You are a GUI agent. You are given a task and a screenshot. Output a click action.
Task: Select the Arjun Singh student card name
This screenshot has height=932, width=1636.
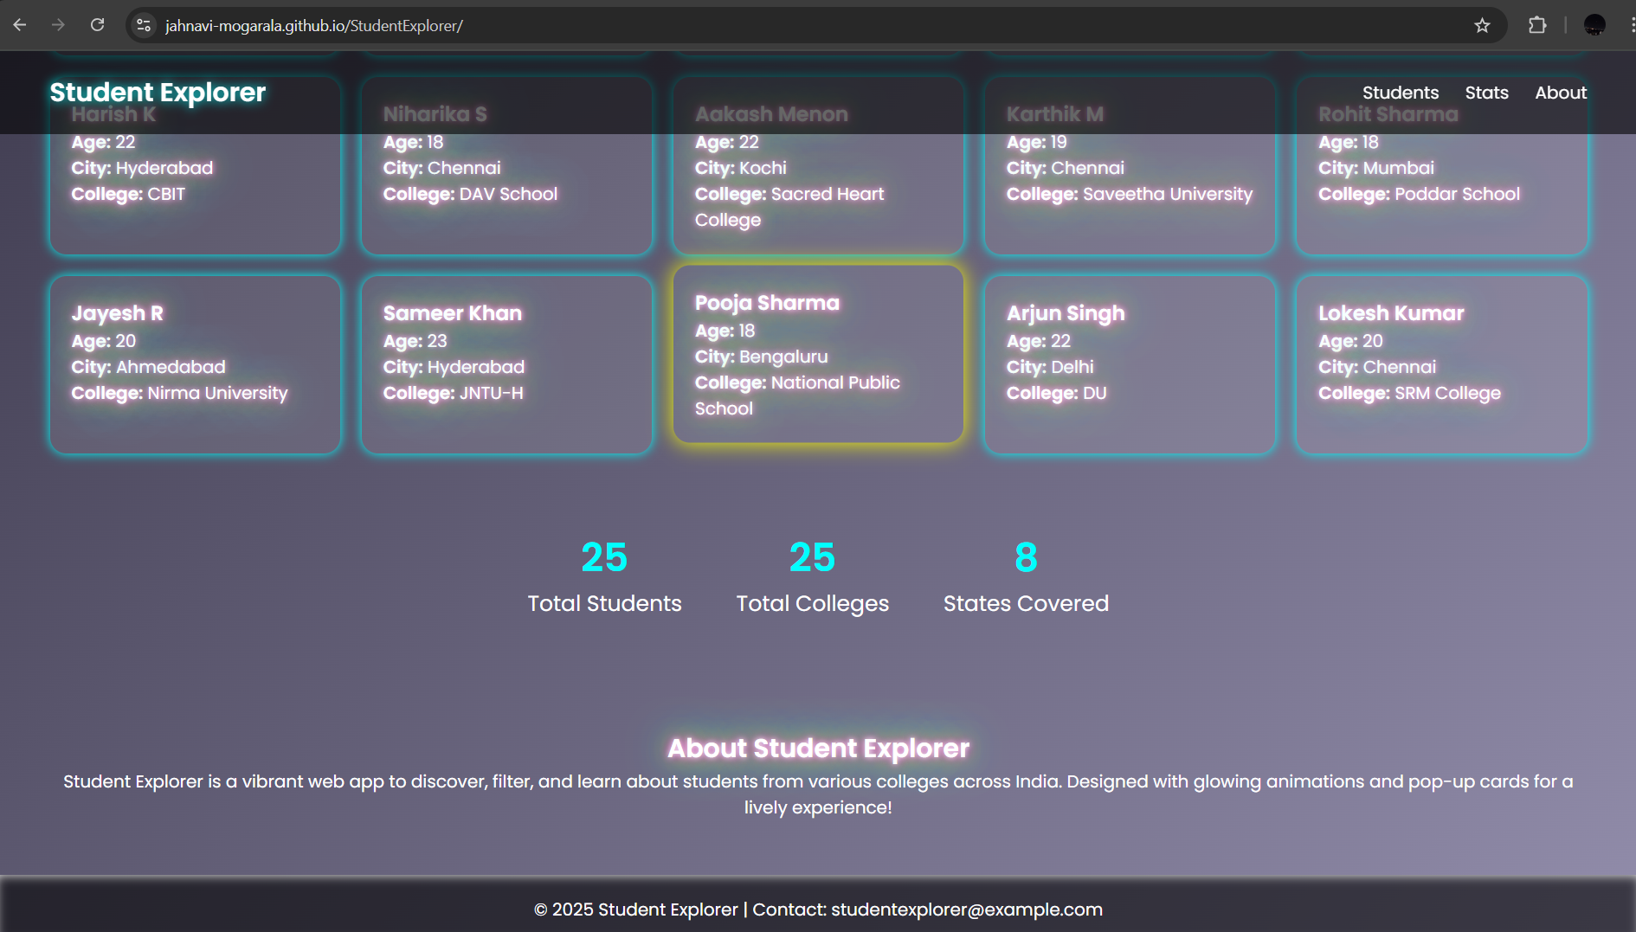[1066, 313]
